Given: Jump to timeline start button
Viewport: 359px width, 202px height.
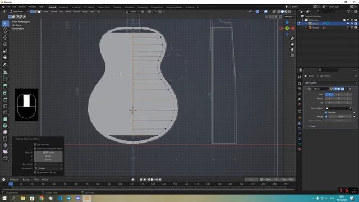Looking at the screenshot, I should point(141,180).
